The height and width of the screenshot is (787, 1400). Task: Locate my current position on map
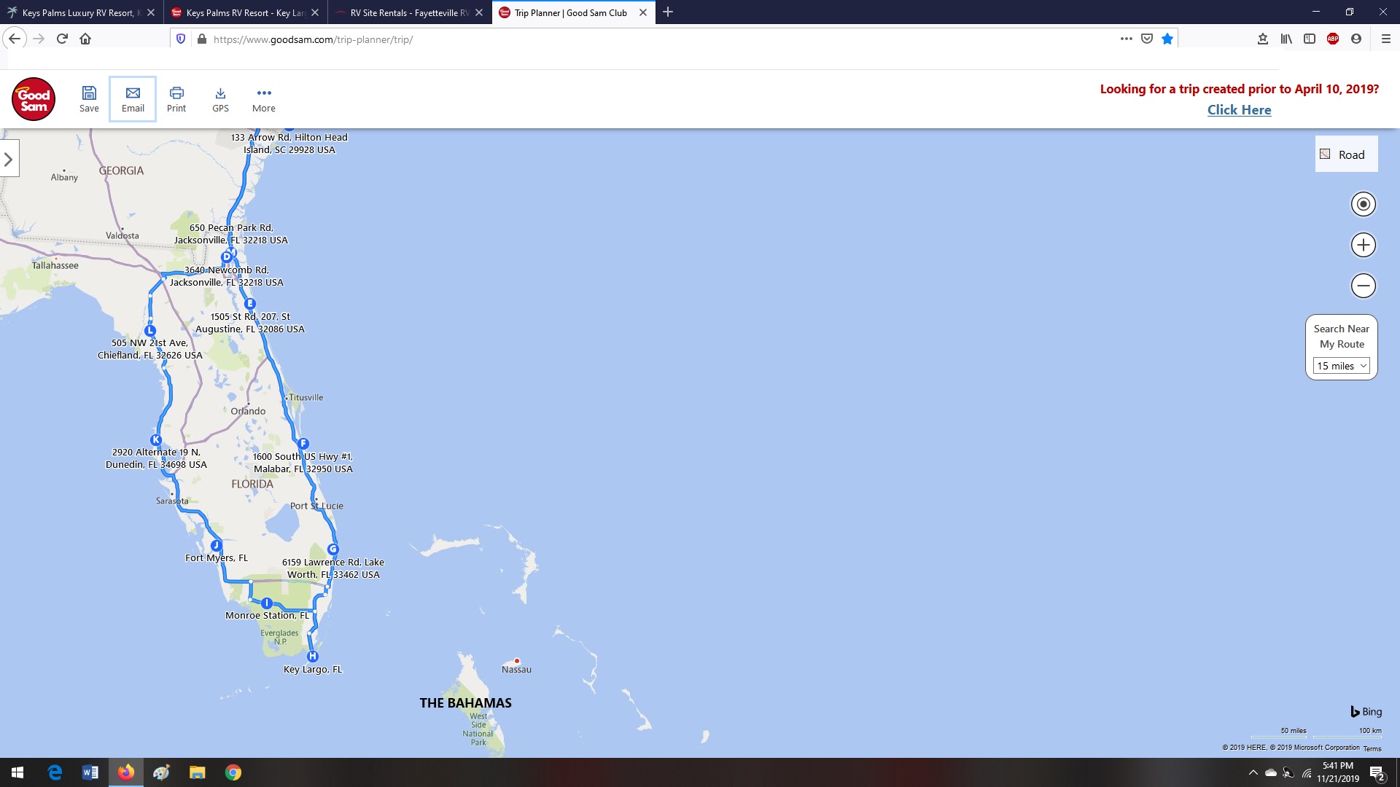[1364, 204]
